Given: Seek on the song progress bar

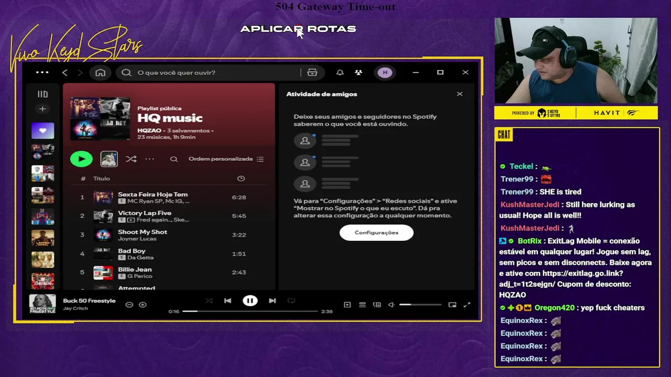Looking at the screenshot, I should 250,311.
